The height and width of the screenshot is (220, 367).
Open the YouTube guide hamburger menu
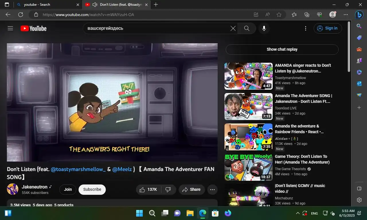(x=10, y=28)
